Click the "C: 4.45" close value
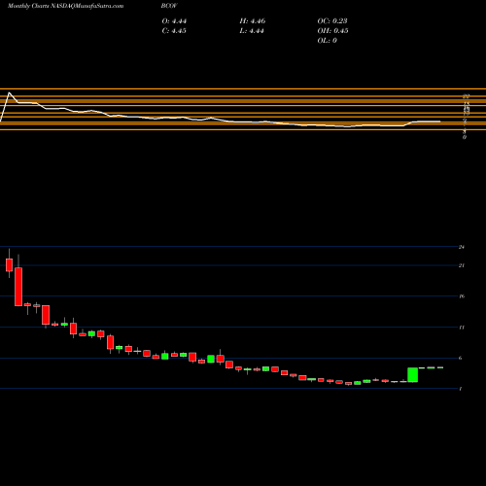The height and width of the screenshot is (486, 486). (x=174, y=31)
